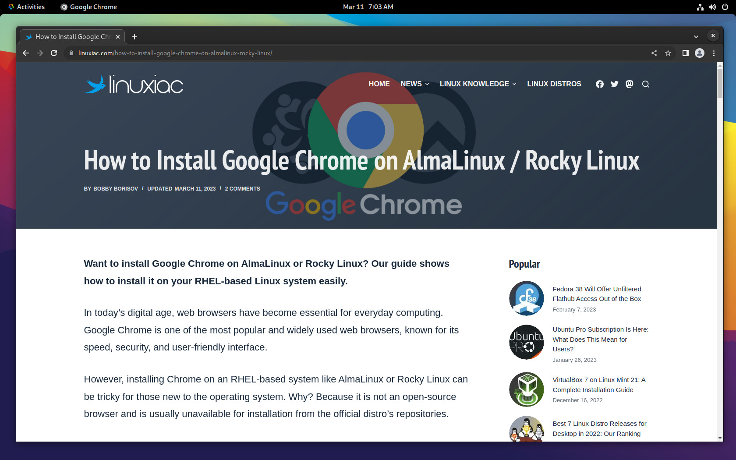Open author Bobby Borisov's page

click(116, 189)
